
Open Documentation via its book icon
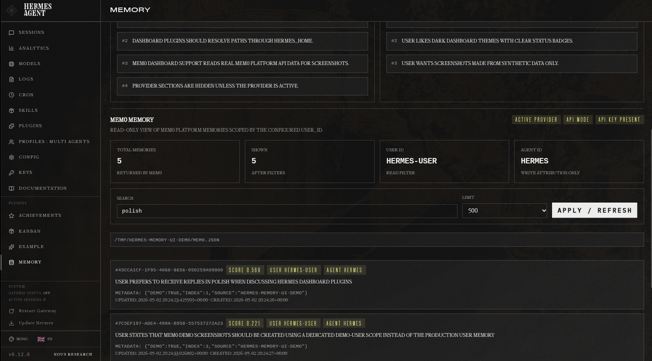11,188
